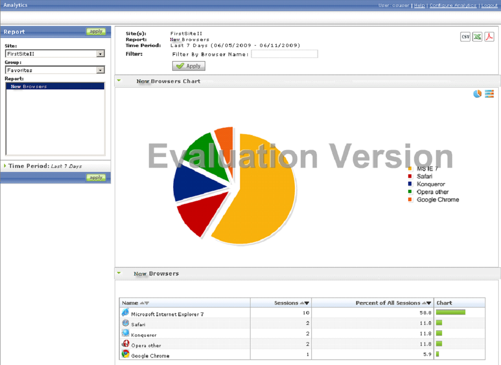Click the Konqueror browser icon in table
Image resolution: width=501 pixels, height=365 pixels.
(125, 333)
